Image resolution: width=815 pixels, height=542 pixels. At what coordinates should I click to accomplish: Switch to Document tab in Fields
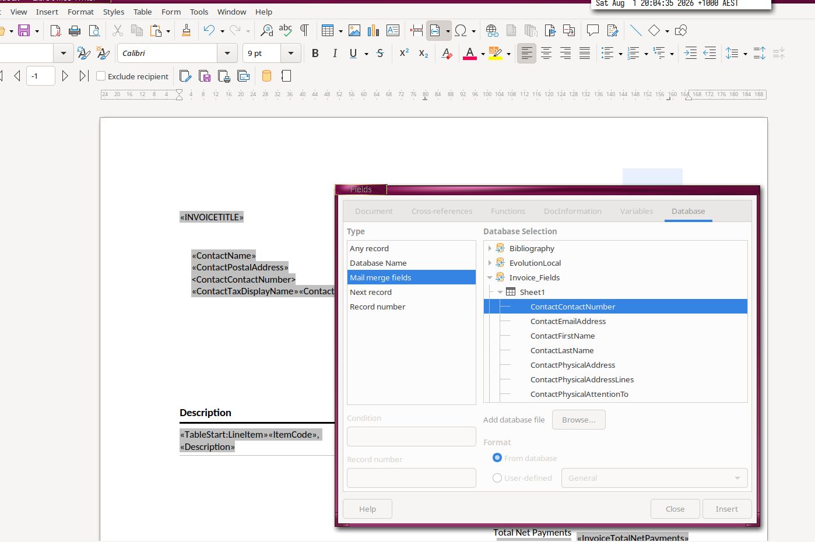point(374,211)
